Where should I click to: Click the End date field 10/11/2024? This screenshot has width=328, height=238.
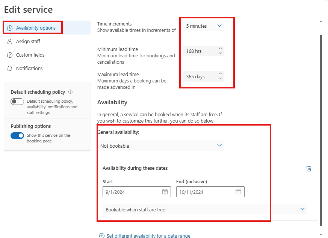[210, 192]
